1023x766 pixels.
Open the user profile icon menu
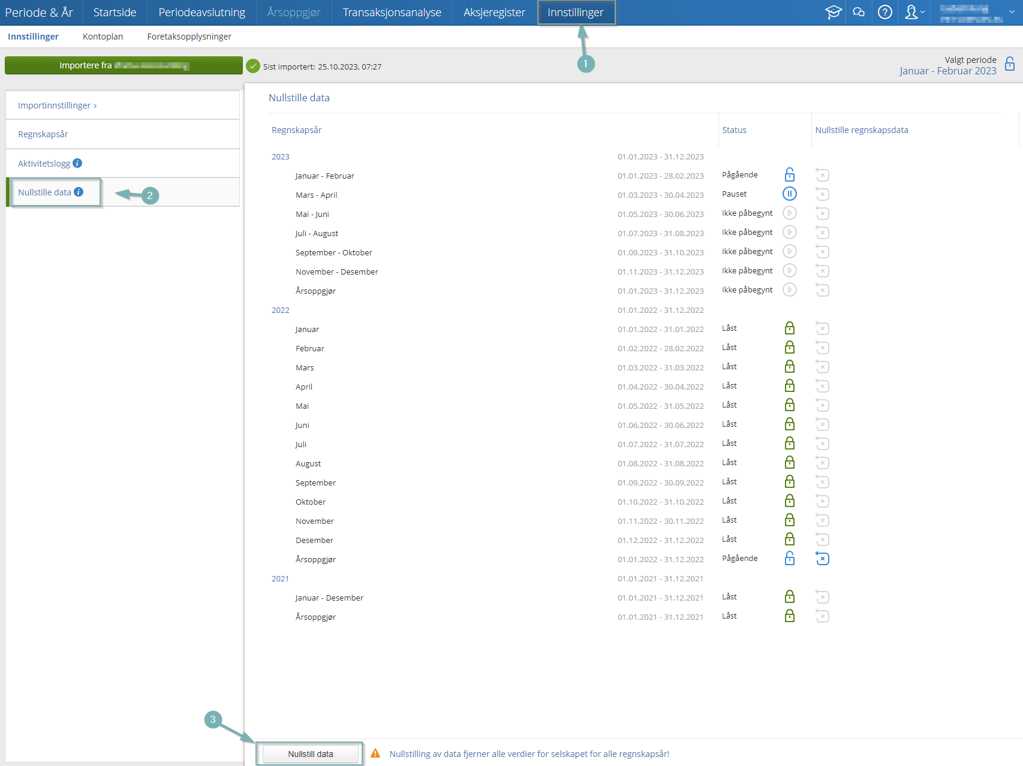coord(914,12)
